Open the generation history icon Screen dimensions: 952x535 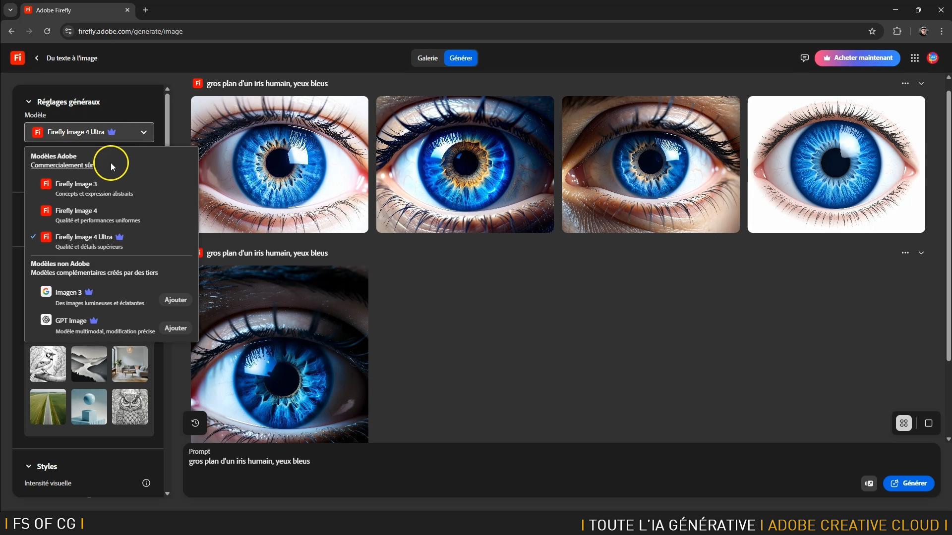coord(195,423)
